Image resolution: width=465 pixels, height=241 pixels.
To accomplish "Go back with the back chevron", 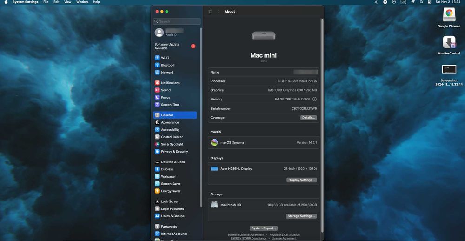I will [210, 11].
